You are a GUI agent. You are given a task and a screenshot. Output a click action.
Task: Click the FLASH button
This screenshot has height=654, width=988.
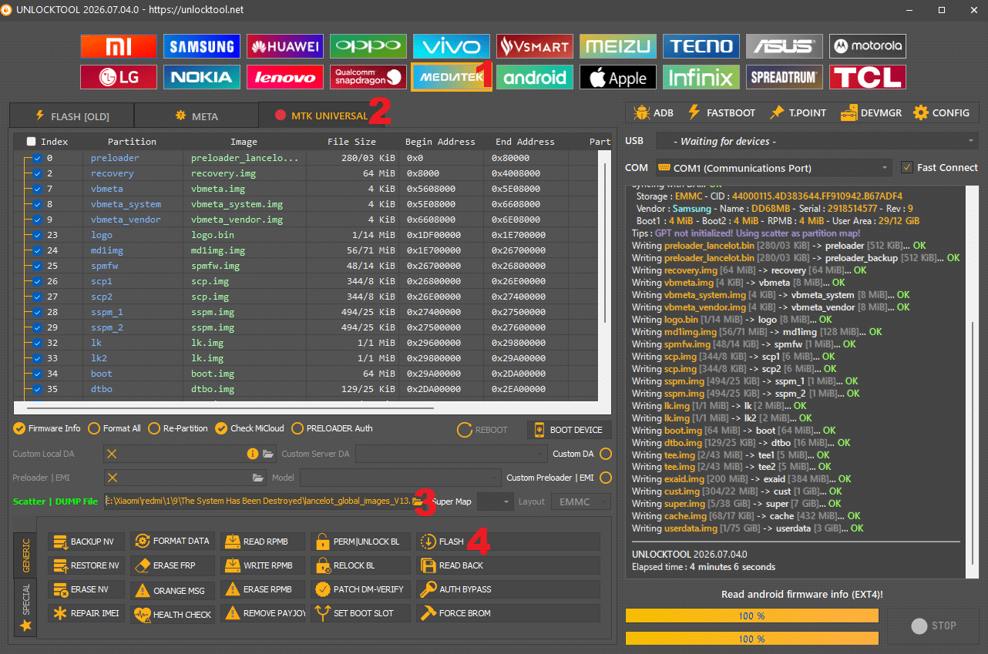pos(508,542)
